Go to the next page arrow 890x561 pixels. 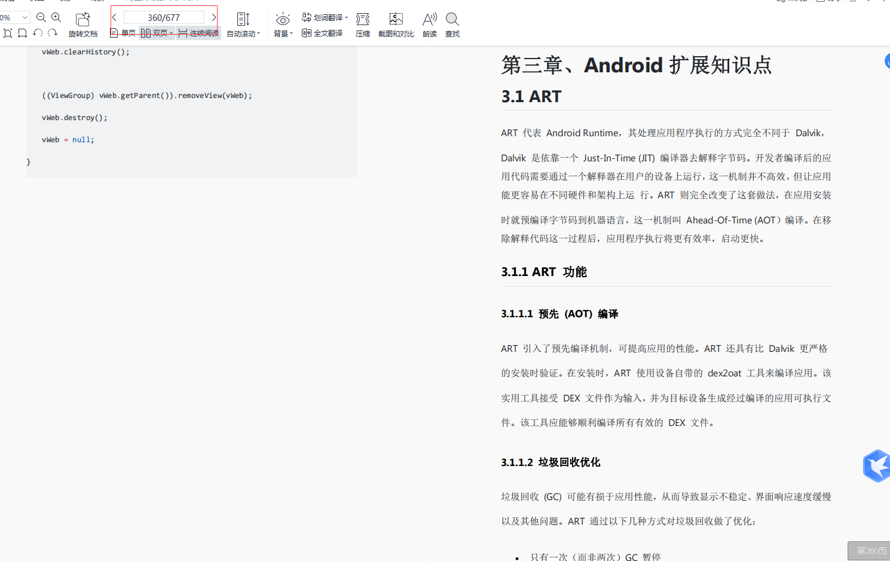(213, 17)
